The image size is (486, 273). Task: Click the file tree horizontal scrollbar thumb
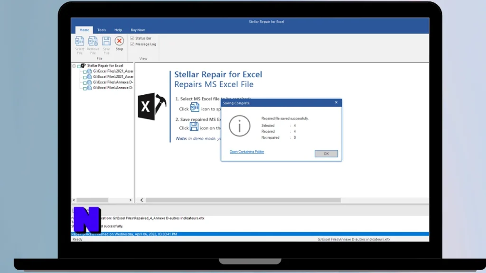[93, 200]
